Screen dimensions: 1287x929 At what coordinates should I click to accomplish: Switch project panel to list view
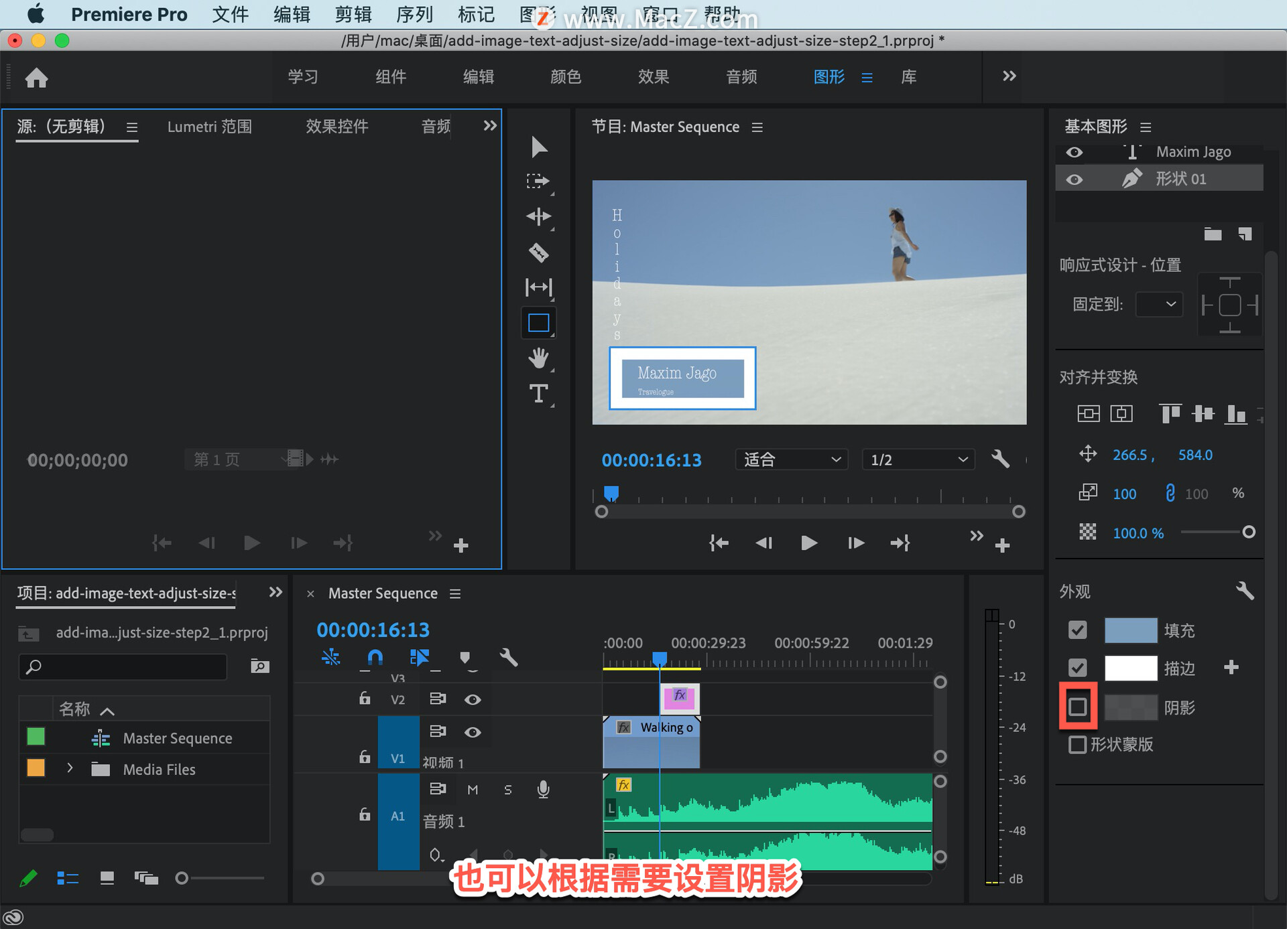click(x=68, y=878)
